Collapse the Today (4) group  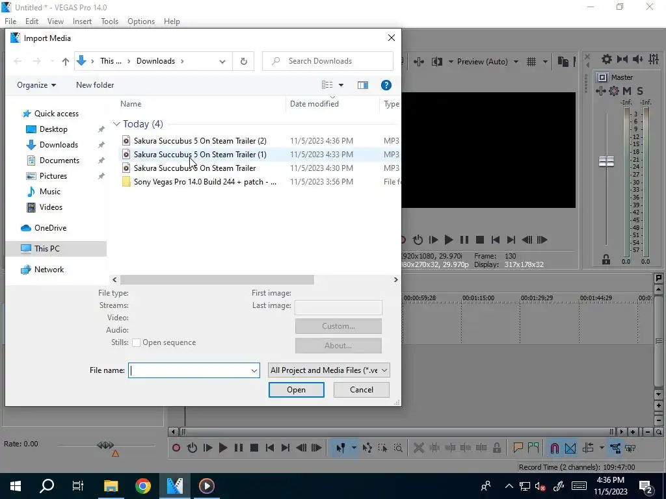click(x=116, y=124)
